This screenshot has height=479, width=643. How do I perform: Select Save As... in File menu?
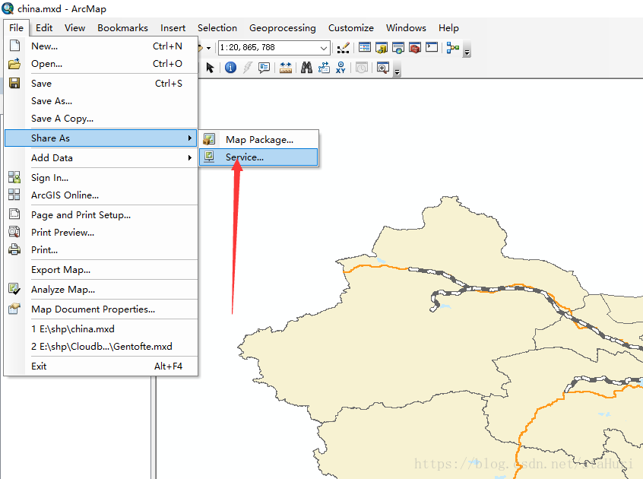pos(101,101)
